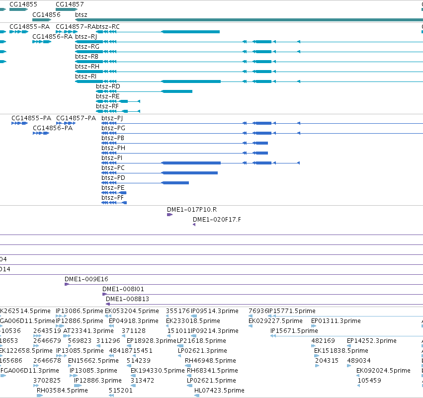The width and height of the screenshot is (423, 398).
Task: Click the RH68341.5prime EST label
Action: (x=213, y=371)
